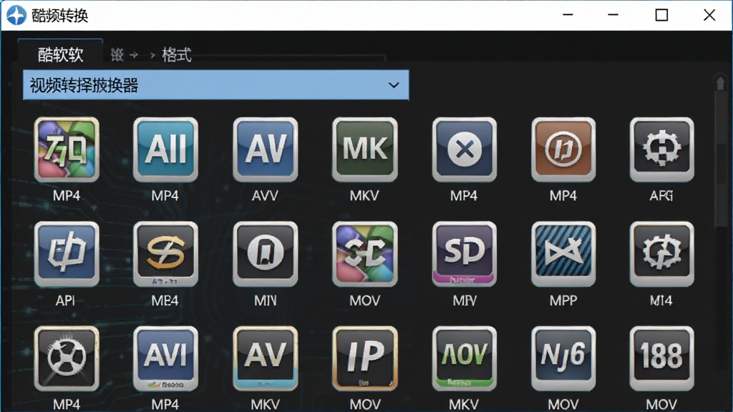The image size is (733, 412).
Task: Click the MPP format label
Action: pos(563,300)
